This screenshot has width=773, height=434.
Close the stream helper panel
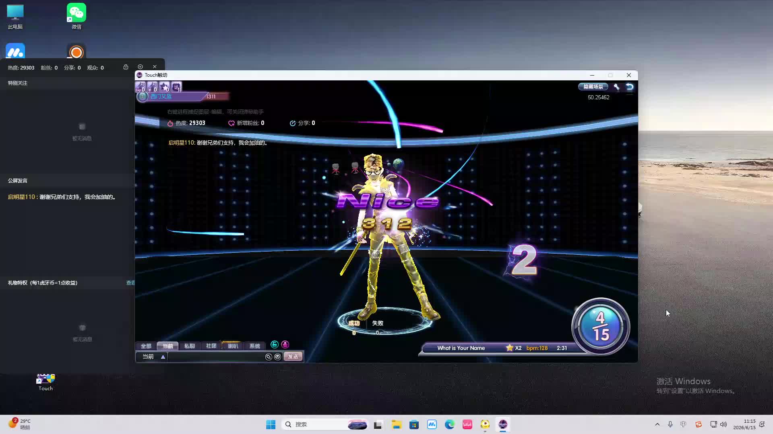coord(155,67)
